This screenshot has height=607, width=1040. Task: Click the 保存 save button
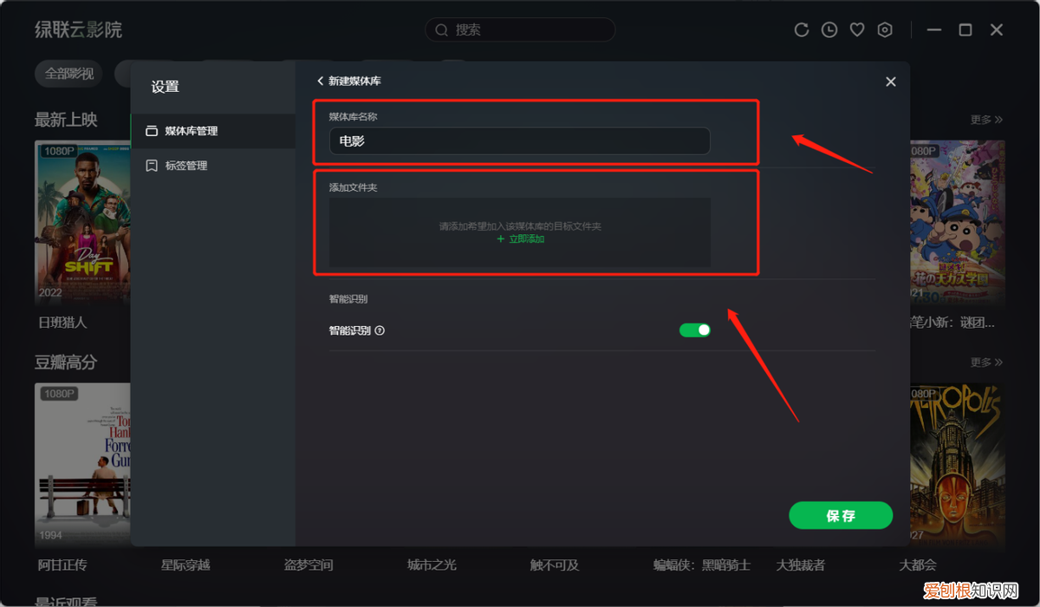pyautogui.click(x=840, y=515)
